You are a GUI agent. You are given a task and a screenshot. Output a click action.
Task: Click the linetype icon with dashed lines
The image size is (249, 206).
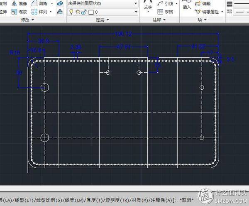point(229,12)
